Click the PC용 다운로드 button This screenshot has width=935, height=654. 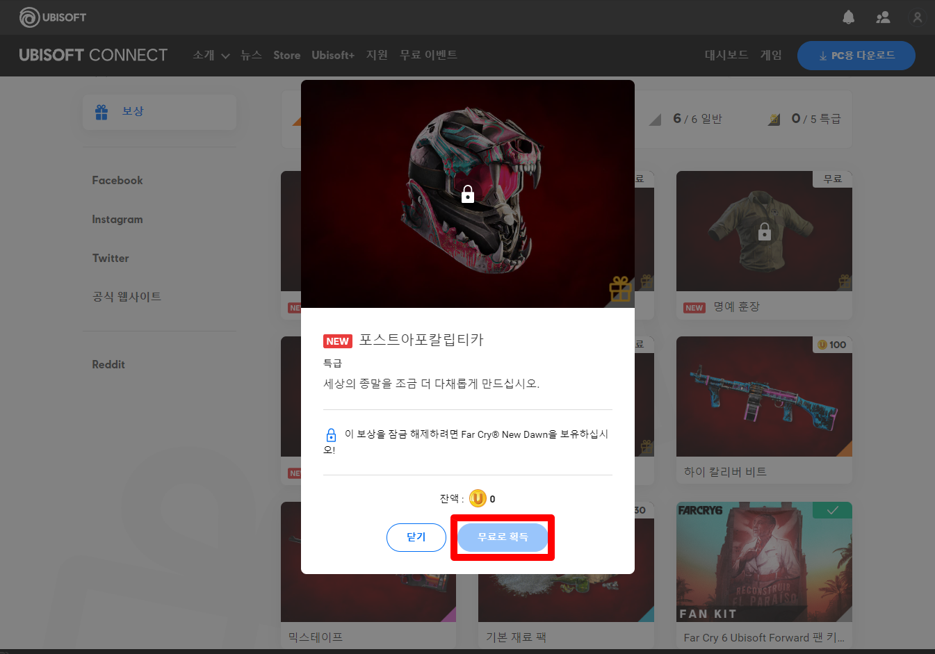point(856,56)
